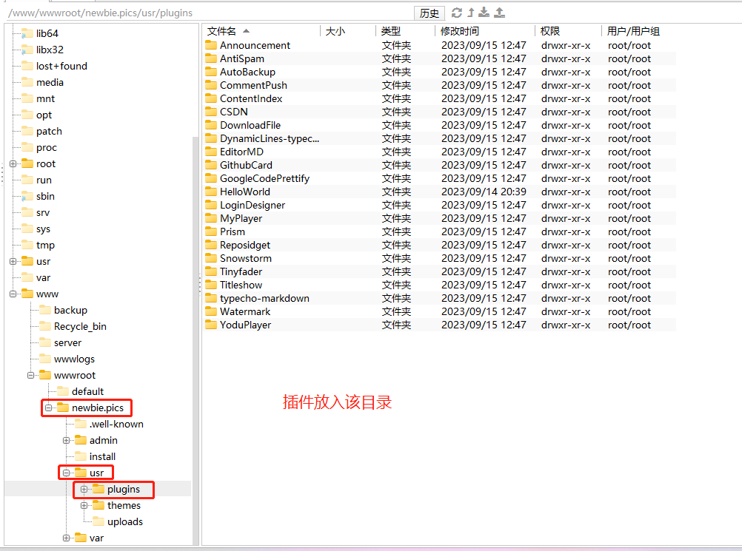Sort by 文件名 column header

coord(221,31)
